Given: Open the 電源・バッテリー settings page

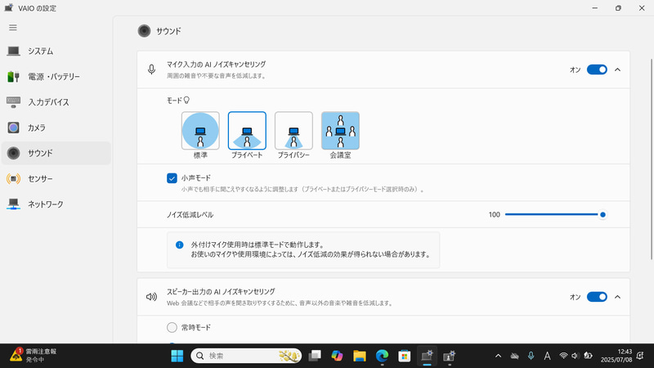Looking at the screenshot, I should [56, 76].
